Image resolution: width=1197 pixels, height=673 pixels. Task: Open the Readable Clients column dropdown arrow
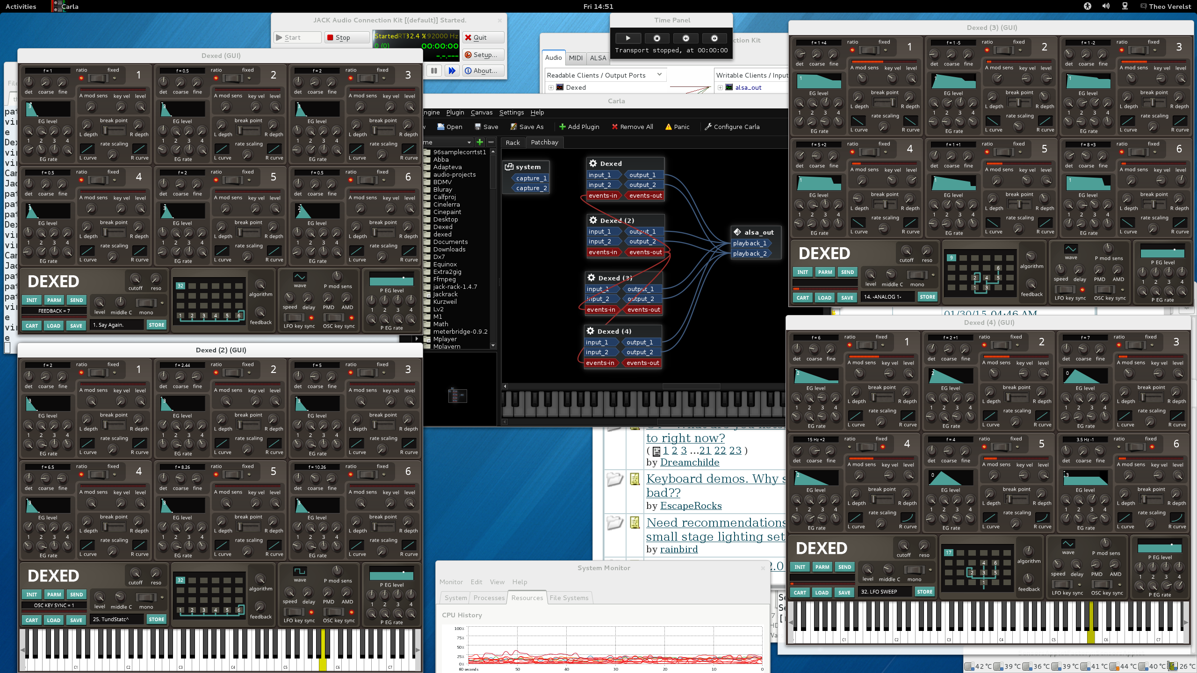(x=659, y=75)
